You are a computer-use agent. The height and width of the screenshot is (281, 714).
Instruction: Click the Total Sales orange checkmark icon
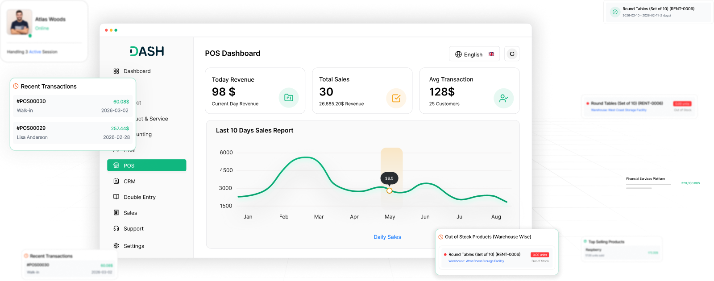tap(396, 98)
